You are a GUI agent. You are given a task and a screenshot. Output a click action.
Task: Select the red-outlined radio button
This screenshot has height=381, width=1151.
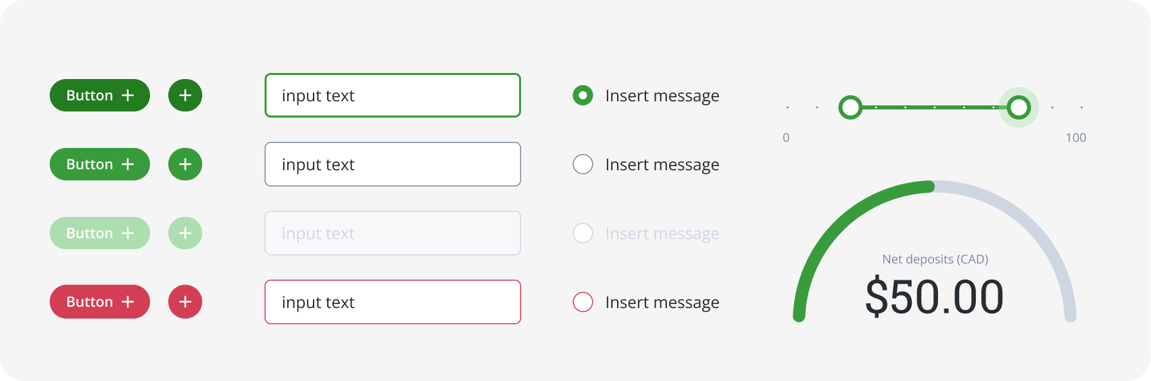click(x=583, y=302)
